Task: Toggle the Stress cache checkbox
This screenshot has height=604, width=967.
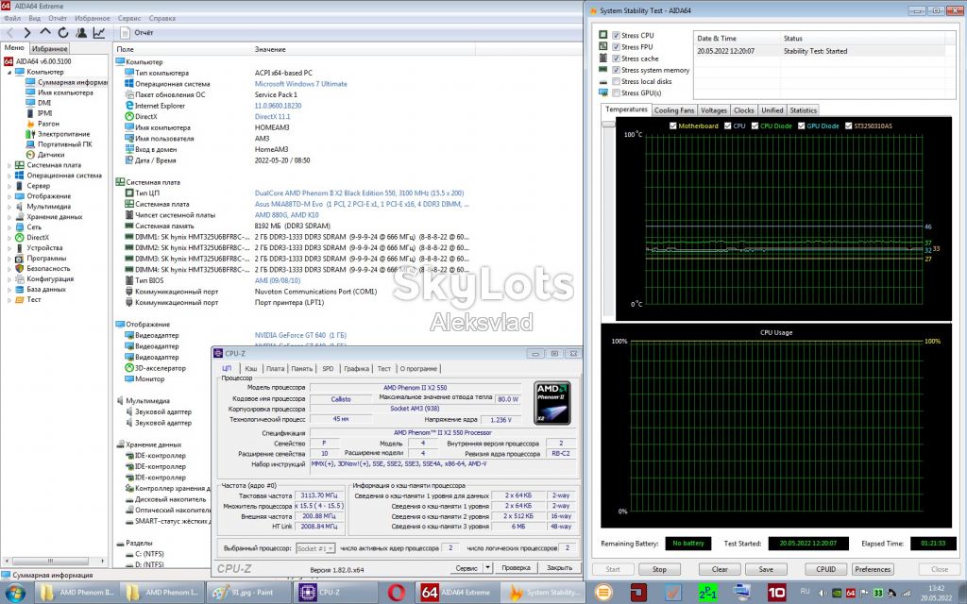Action: 616,59
